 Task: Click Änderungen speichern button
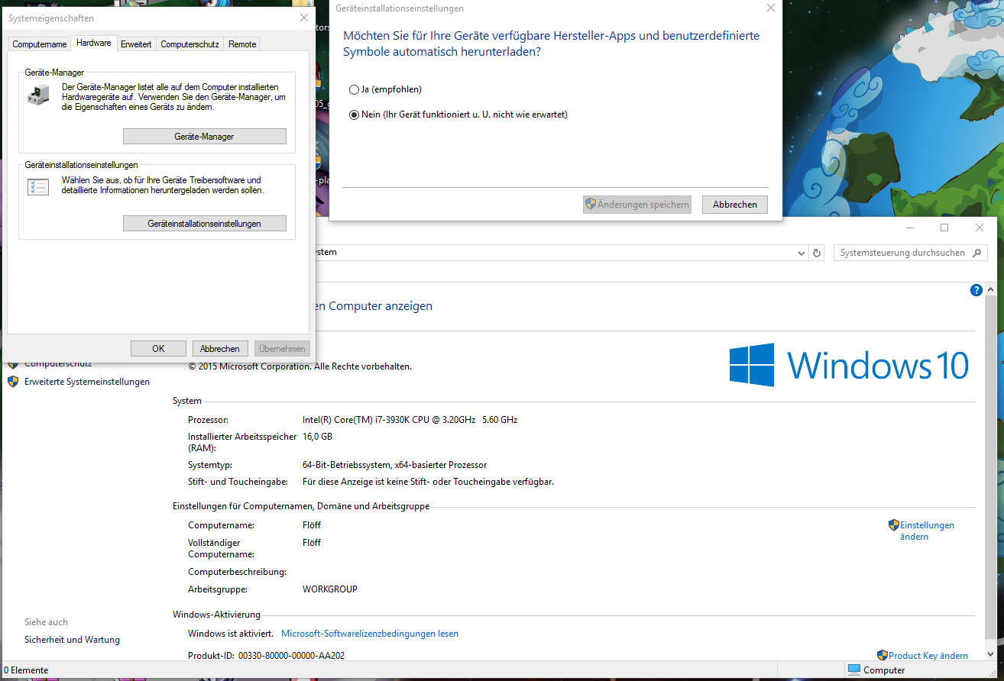(x=637, y=205)
